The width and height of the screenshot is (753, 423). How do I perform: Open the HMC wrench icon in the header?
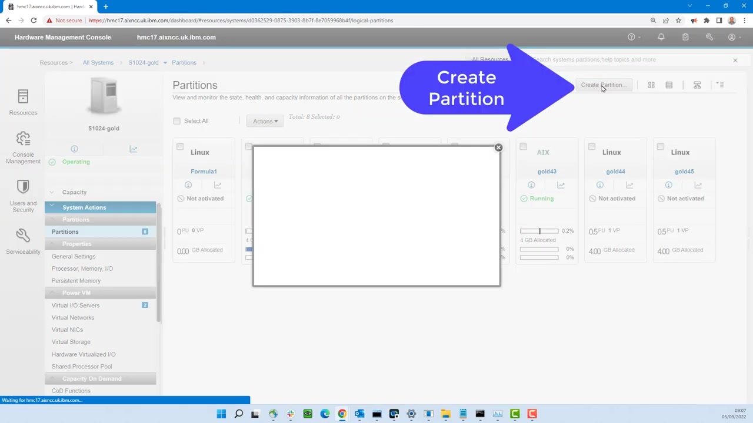[x=709, y=37]
